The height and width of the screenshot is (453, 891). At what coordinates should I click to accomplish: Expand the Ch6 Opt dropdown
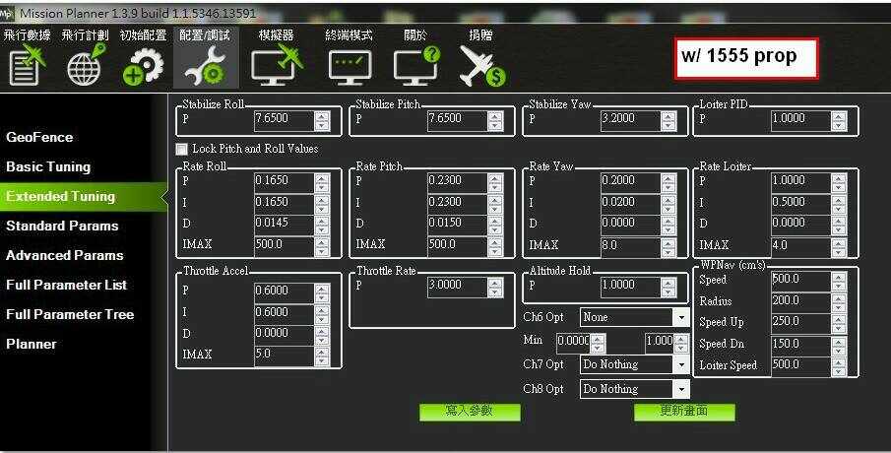680,317
